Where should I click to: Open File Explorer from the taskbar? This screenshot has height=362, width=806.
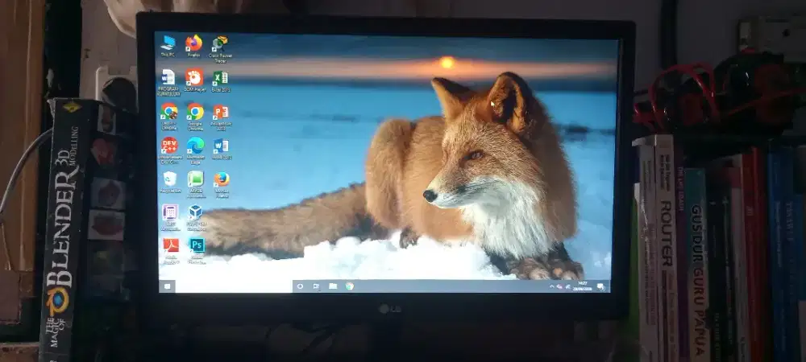pyautogui.click(x=332, y=286)
